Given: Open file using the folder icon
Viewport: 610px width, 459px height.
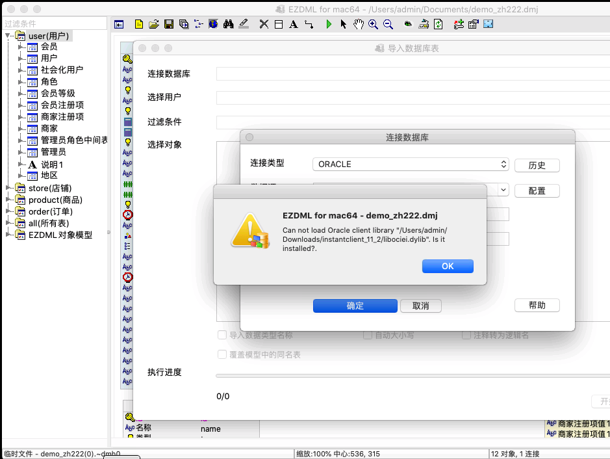Looking at the screenshot, I should (154, 24).
